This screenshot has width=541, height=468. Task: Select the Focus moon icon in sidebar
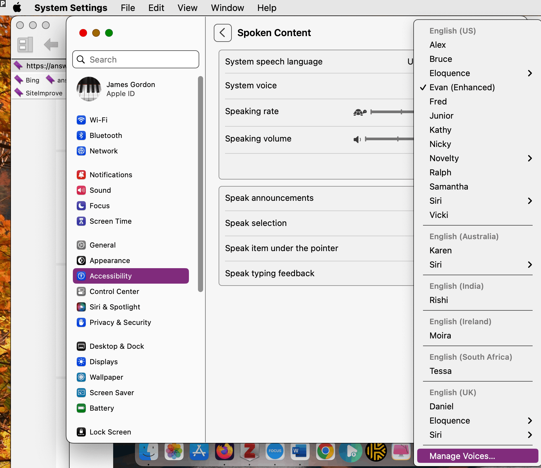tap(81, 206)
